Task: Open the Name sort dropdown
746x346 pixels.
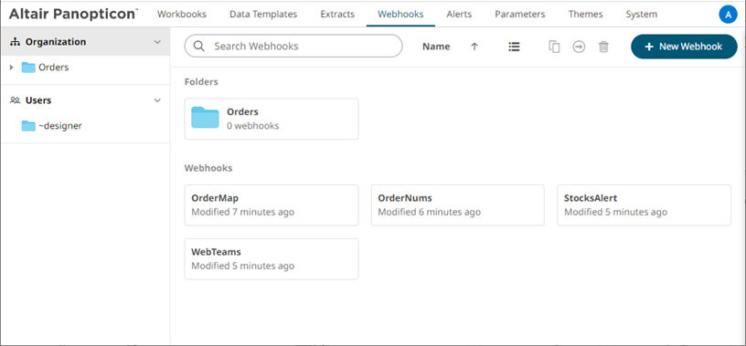Action: click(436, 47)
